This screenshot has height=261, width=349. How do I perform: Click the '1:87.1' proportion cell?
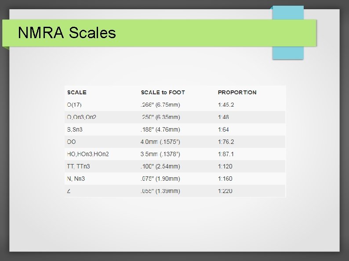pos(226,154)
